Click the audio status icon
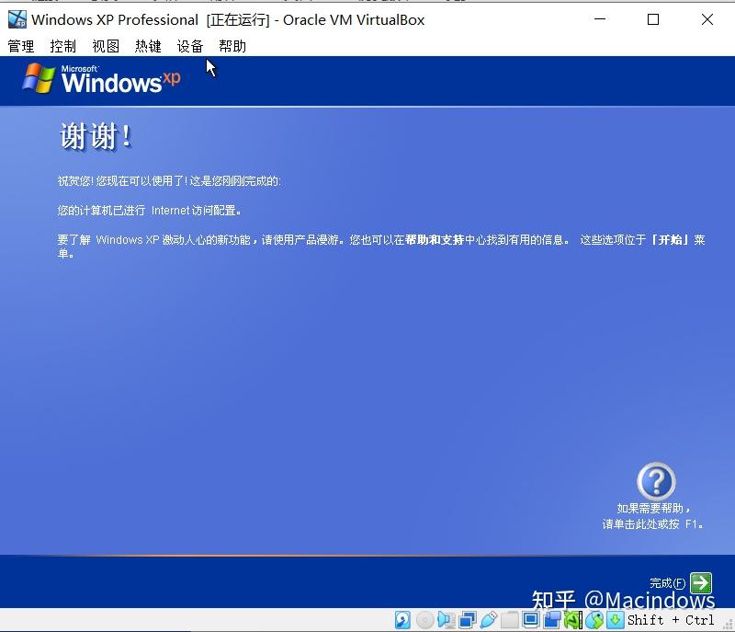 pos(444,620)
